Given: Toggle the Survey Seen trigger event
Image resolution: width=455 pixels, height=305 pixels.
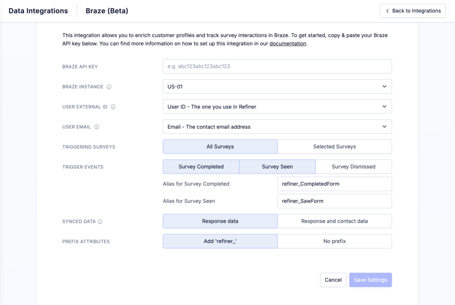Looking at the screenshot, I should pos(277,167).
